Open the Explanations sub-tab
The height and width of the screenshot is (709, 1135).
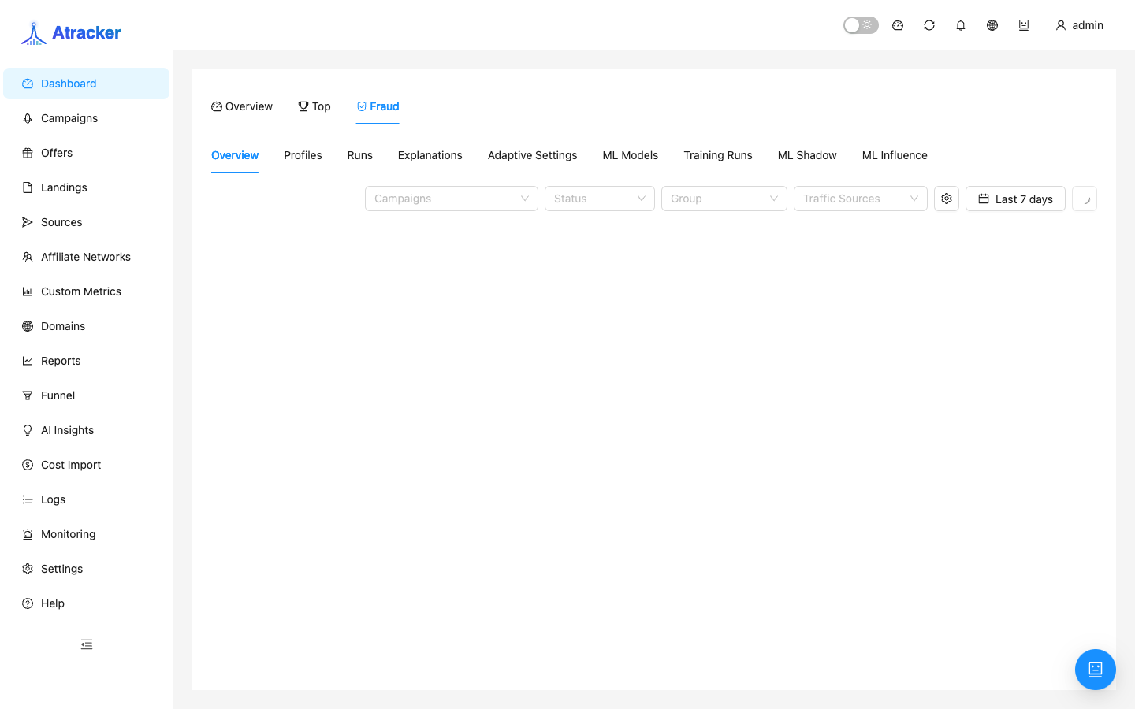[x=430, y=155]
